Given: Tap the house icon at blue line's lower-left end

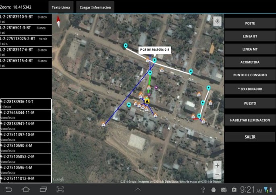Looking at the screenshot, I should pyautogui.click(x=103, y=124).
